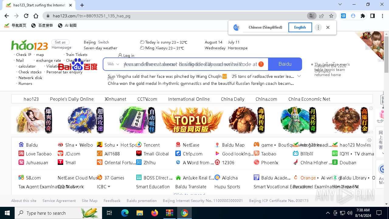The height and width of the screenshot is (219, 389).
Task: Select English in translate popup
Action: [300, 27]
